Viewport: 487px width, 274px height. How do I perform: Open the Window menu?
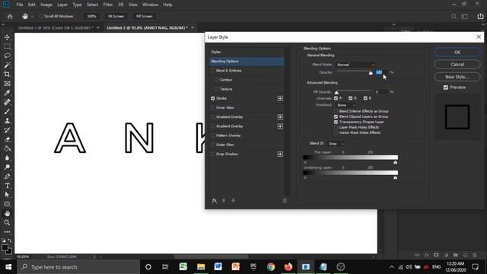pos(151,5)
